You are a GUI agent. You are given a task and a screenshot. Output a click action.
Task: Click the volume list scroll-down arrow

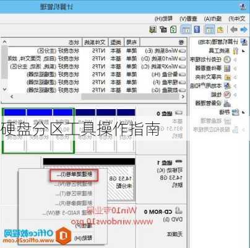(4, 89)
